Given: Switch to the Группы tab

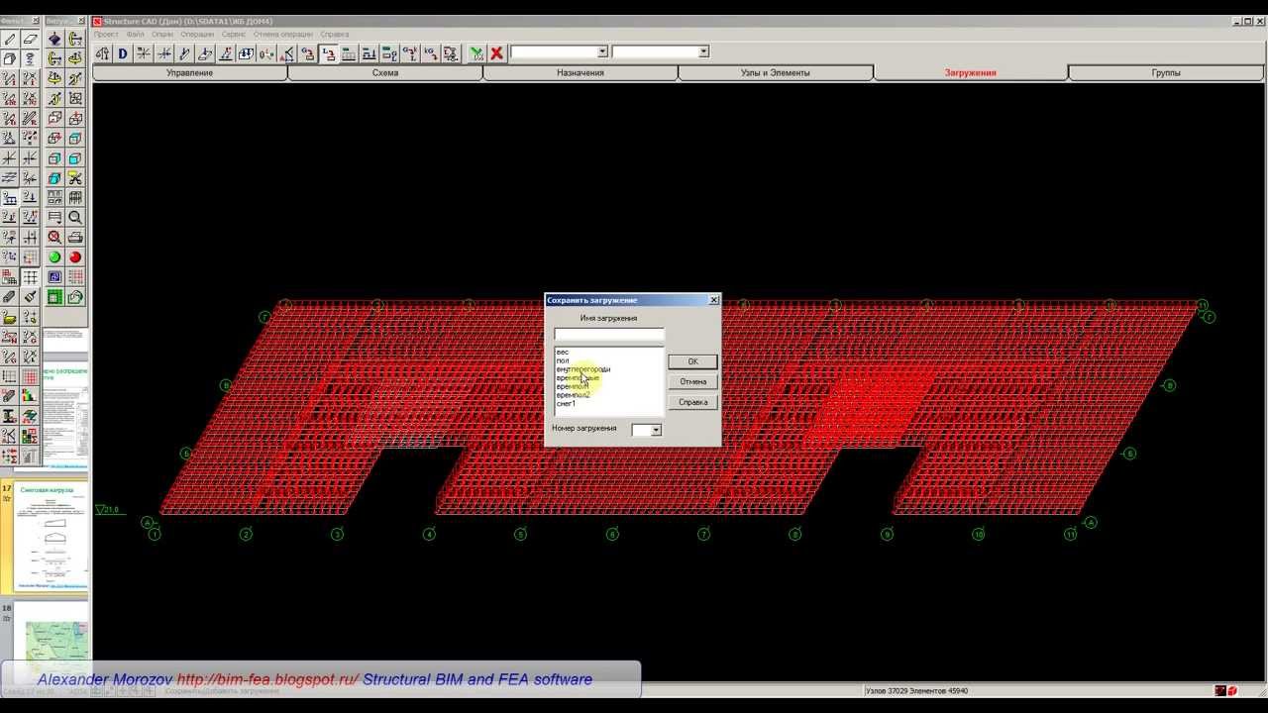Looking at the screenshot, I should click(x=1166, y=72).
